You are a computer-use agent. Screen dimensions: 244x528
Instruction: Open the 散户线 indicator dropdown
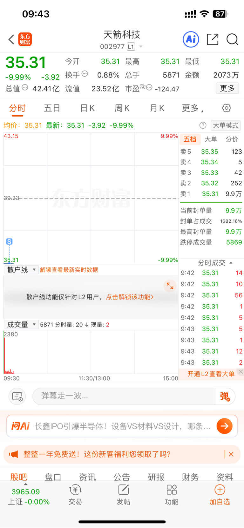(22, 270)
